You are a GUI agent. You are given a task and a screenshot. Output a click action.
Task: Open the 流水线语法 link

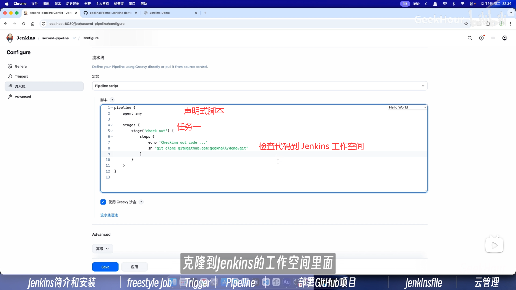pos(109,215)
